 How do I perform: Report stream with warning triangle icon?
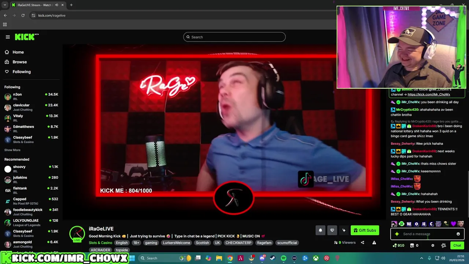374,242
